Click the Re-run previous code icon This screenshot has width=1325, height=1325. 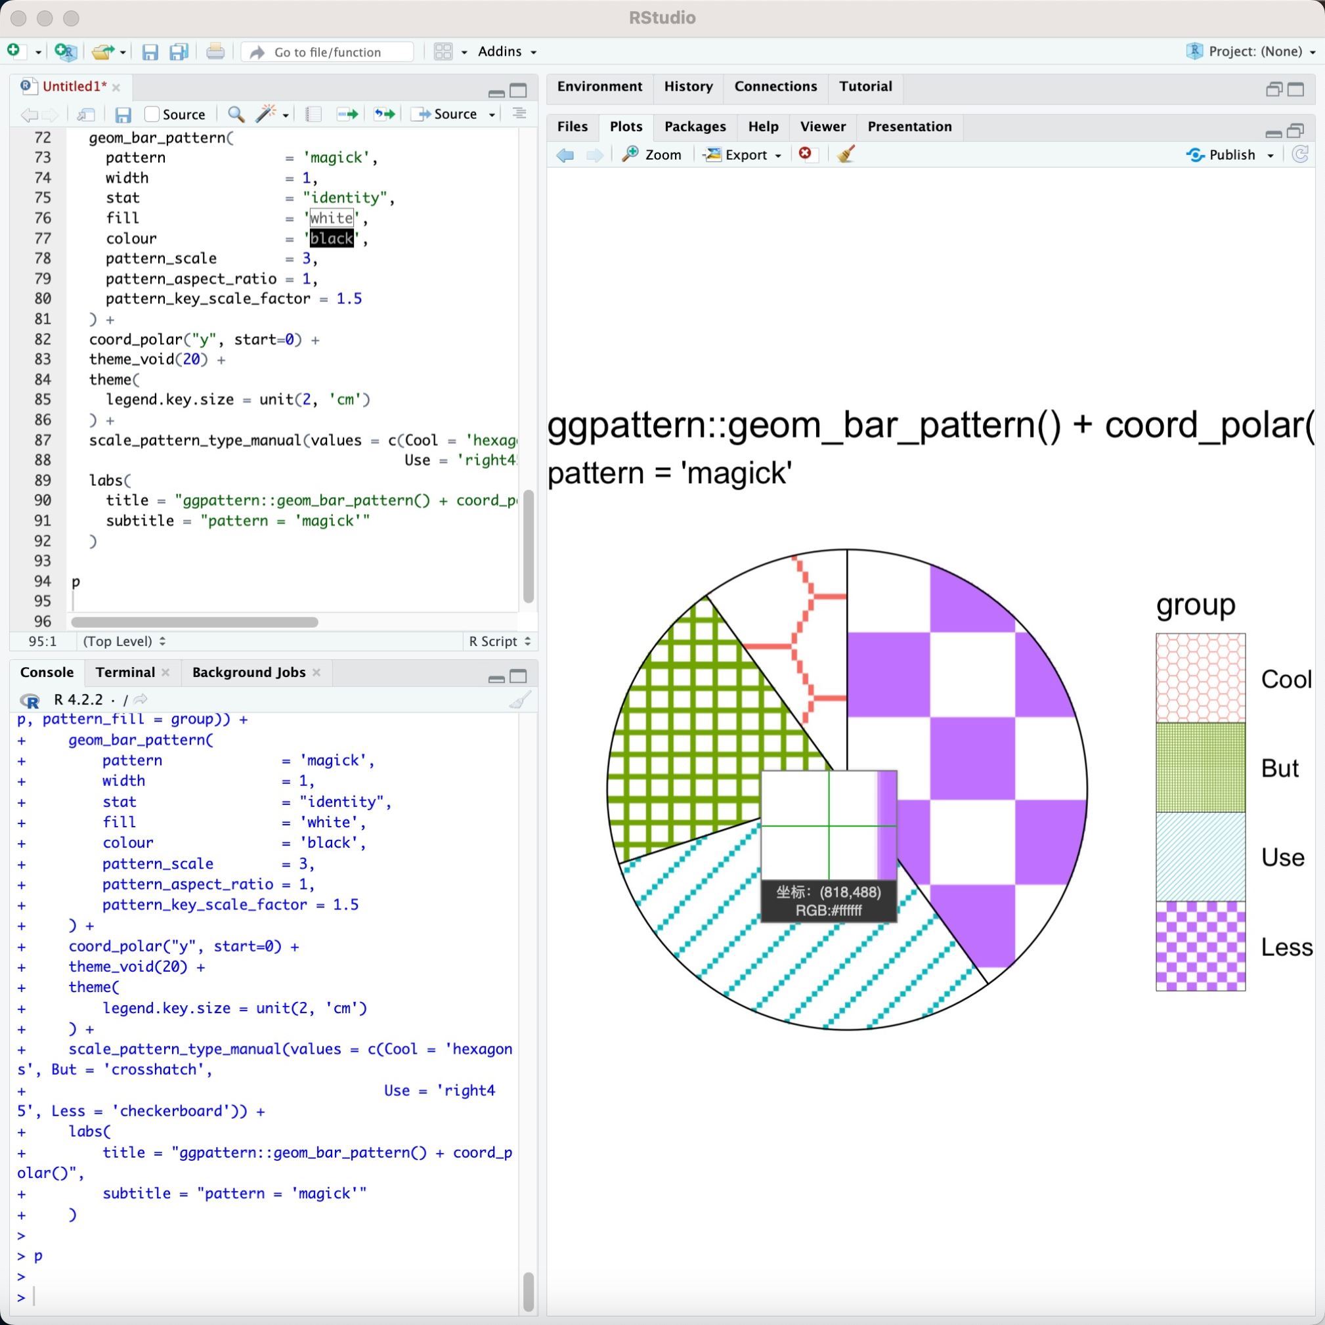point(384,114)
